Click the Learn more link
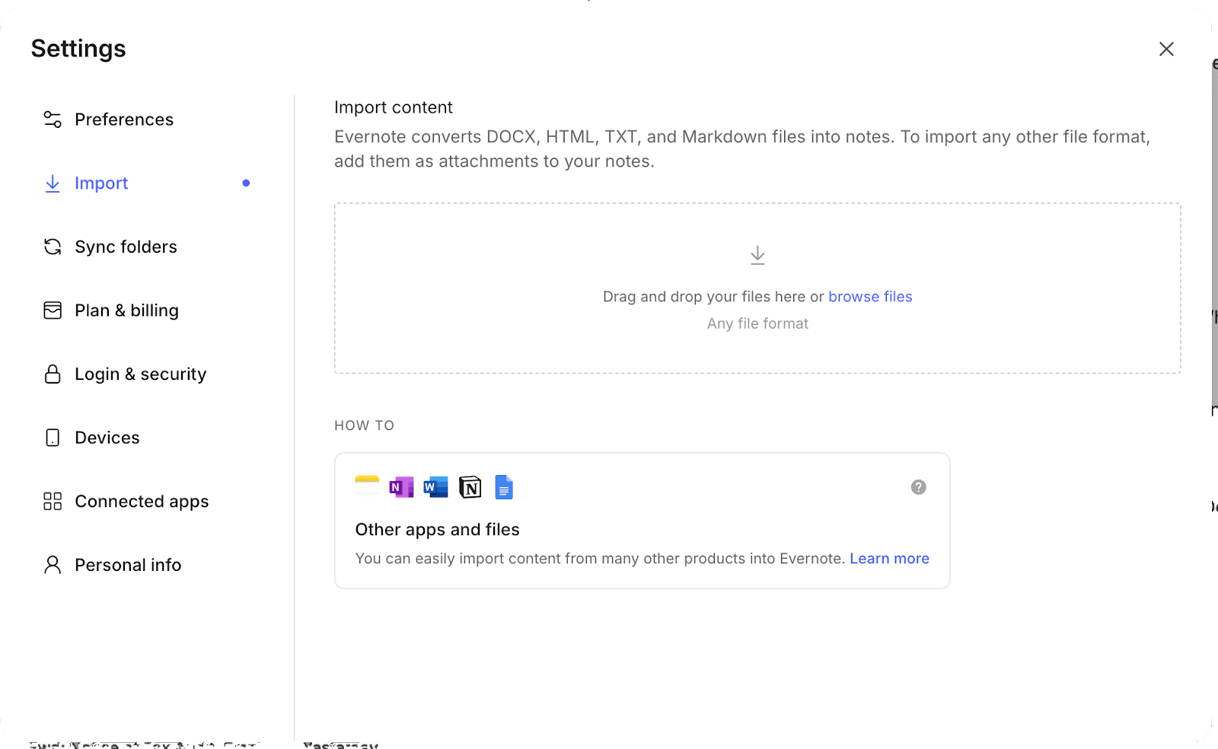This screenshot has height=749, width=1218. [889, 559]
